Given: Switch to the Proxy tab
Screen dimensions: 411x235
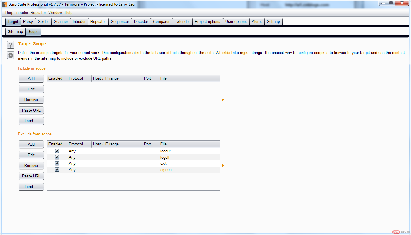Looking at the screenshot, I should (28, 22).
